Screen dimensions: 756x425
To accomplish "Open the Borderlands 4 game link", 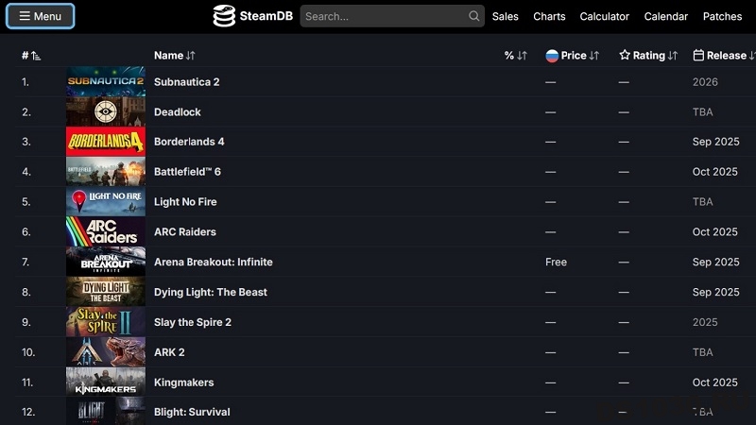I will click(x=189, y=142).
